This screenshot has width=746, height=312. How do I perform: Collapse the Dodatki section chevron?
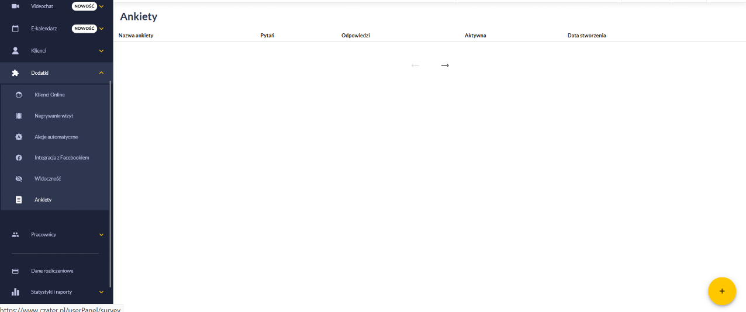101,73
